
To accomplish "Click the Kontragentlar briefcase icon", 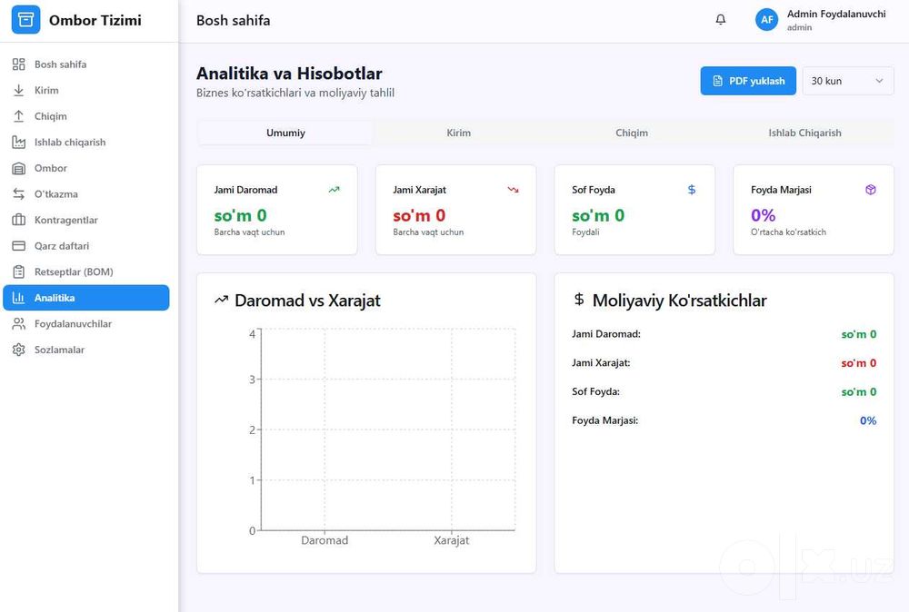I will [18, 220].
